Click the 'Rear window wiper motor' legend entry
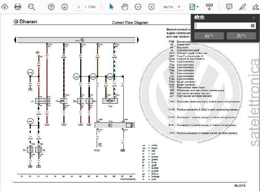Viewport: 260px width, 191px height. [191, 87]
